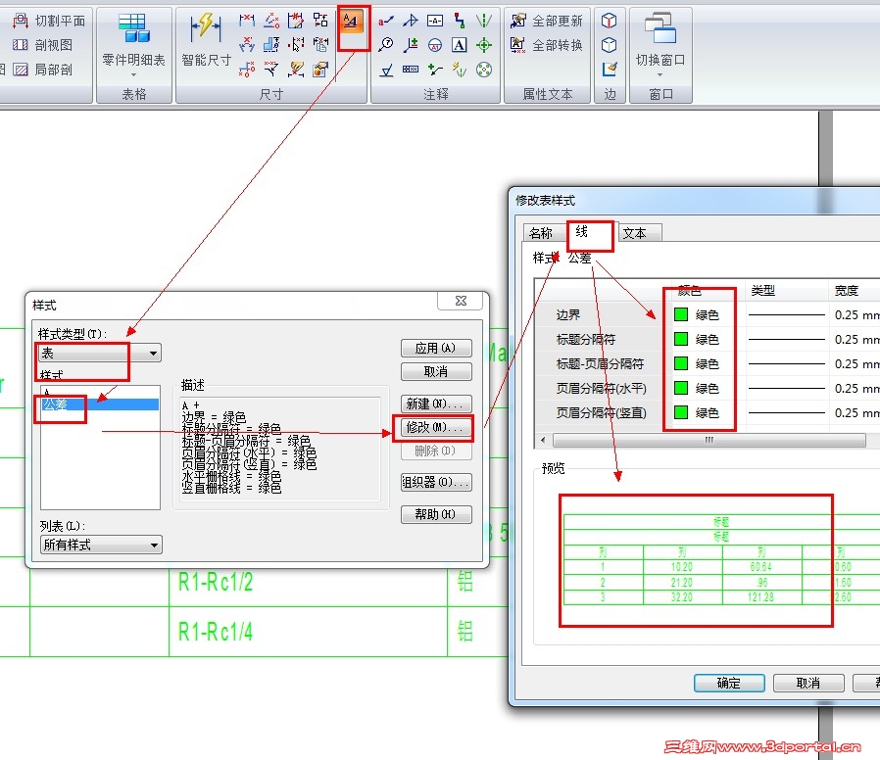Click the center line icon
The height and width of the screenshot is (760, 880).
[484, 21]
